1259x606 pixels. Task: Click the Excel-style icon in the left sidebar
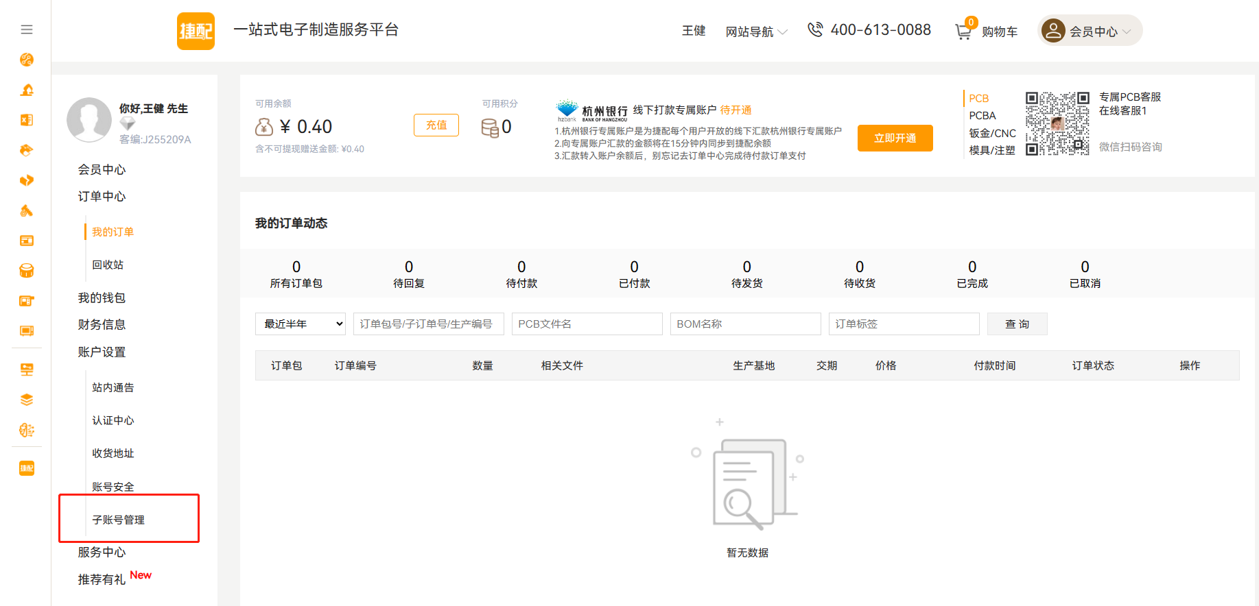coord(27,120)
